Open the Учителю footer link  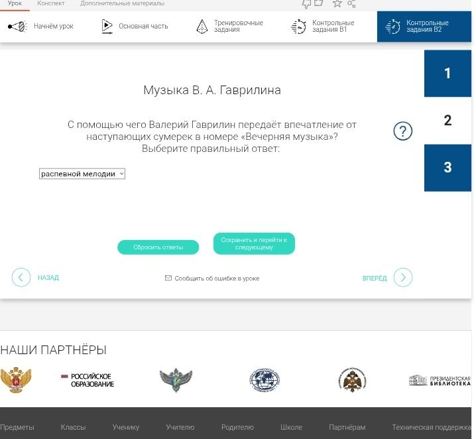(180, 427)
